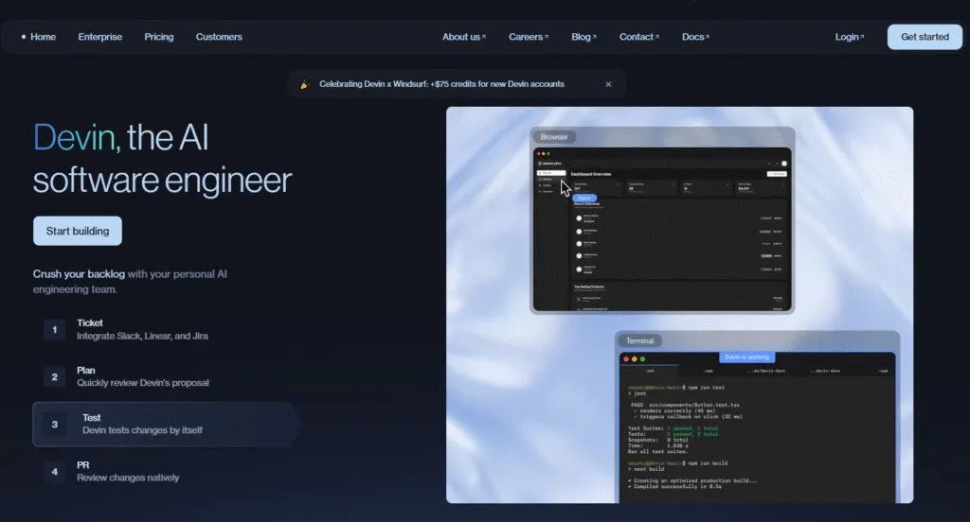Click the yellow dot in Terminal window
This screenshot has height=522, width=970.
(634, 359)
